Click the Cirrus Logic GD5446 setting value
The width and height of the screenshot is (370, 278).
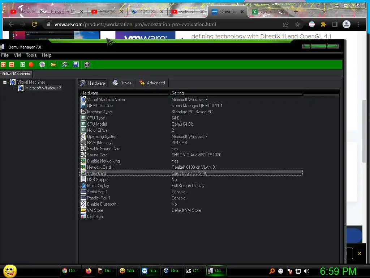[x=189, y=173]
